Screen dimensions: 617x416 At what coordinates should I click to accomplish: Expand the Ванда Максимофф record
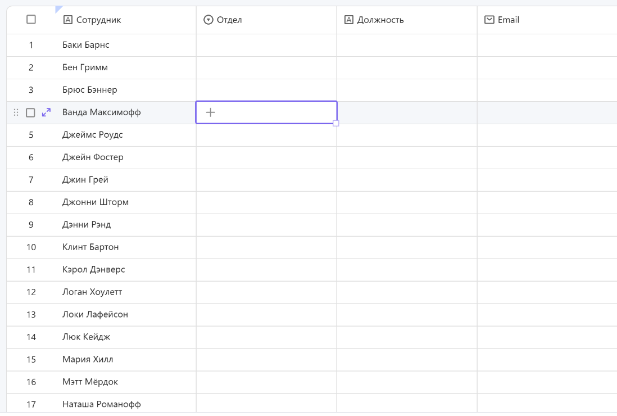click(47, 112)
